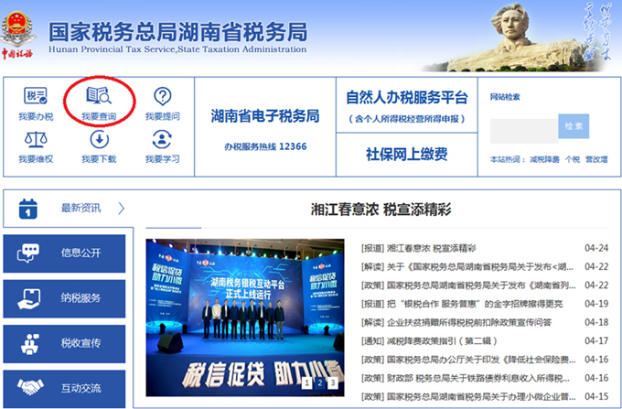Open the 我要维权 scales icon
The width and height of the screenshot is (622, 409).
[36, 140]
